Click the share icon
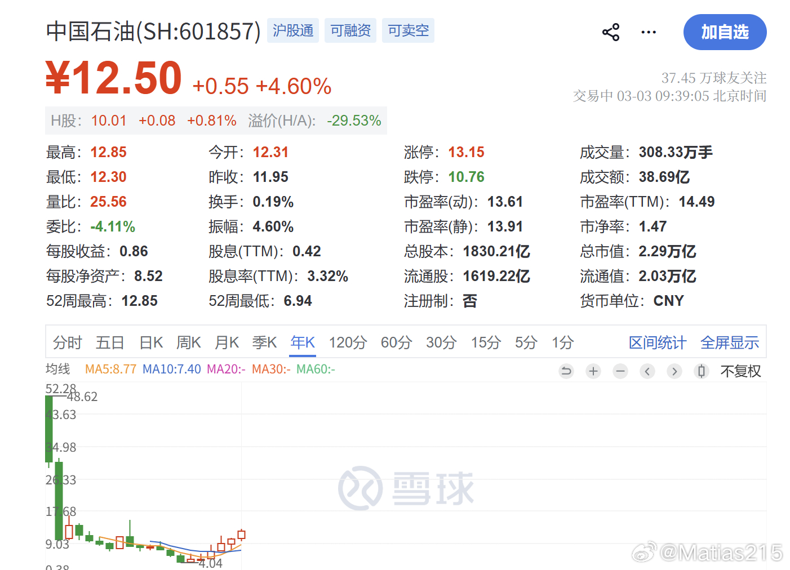790x570 pixels. click(x=611, y=32)
